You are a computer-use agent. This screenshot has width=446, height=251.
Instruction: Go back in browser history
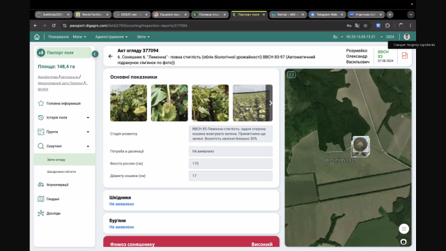click(36, 26)
